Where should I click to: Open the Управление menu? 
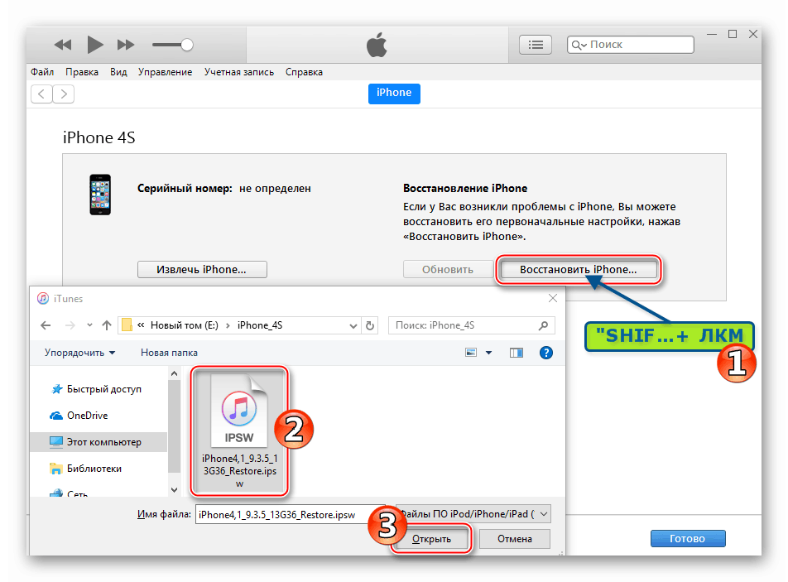(166, 72)
